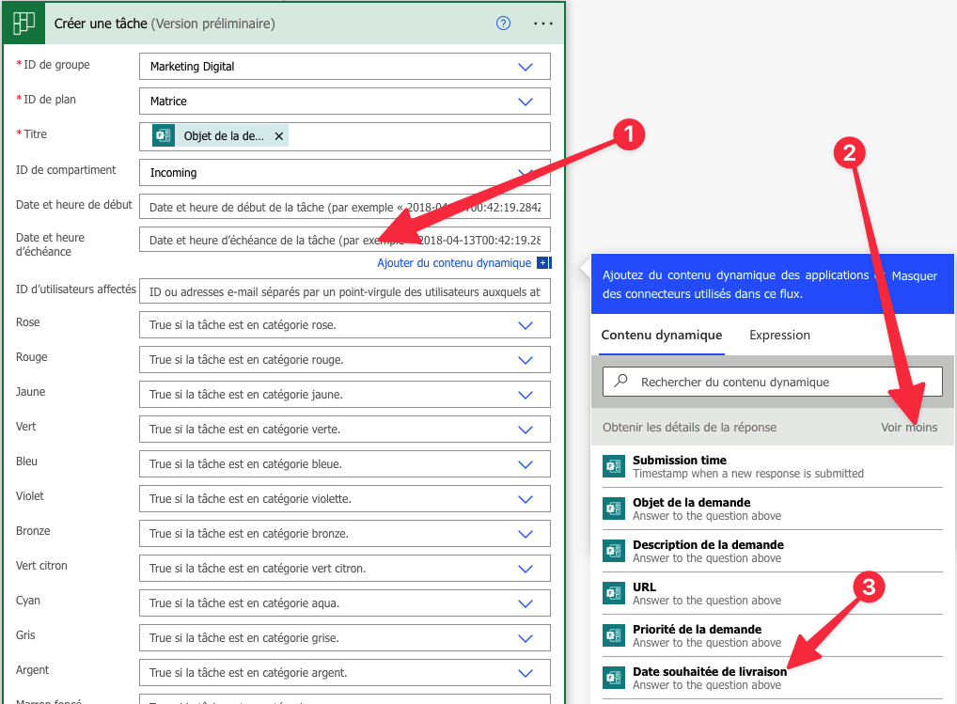This screenshot has height=704, width=957.
Task: Open the Rose category dropdown
Action: point(526,325)
